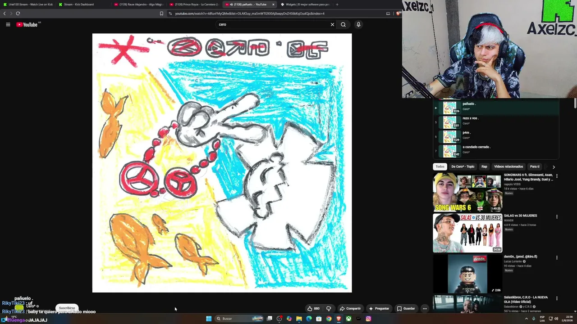Open the 'dem0n_' video thumbnail
The image size is (577, 324).
[467, 274]
